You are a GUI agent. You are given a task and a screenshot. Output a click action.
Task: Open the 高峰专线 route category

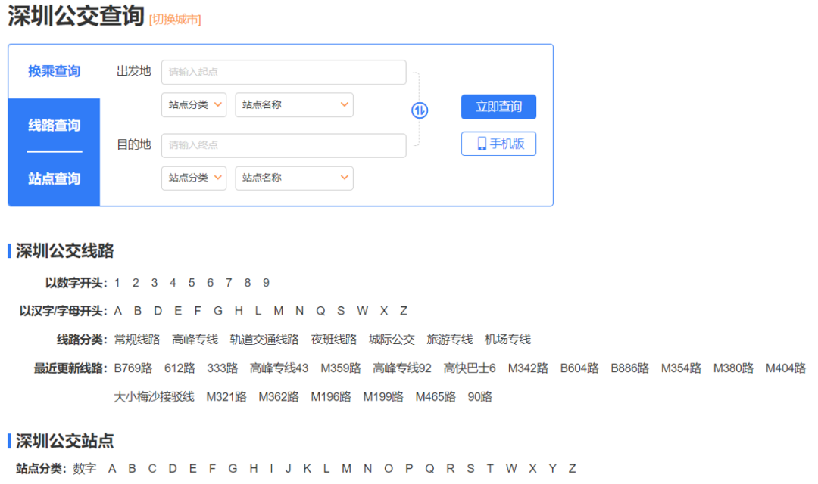point(195,340)
